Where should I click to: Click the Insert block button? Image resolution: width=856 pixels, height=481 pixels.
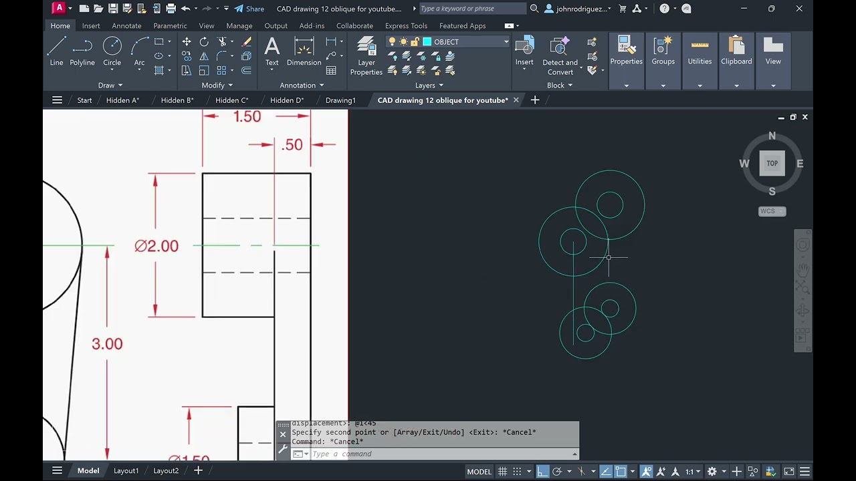tap(524, 51)
